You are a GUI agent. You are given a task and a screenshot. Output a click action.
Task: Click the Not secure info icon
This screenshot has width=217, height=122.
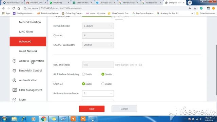click(x=25, y=8)
